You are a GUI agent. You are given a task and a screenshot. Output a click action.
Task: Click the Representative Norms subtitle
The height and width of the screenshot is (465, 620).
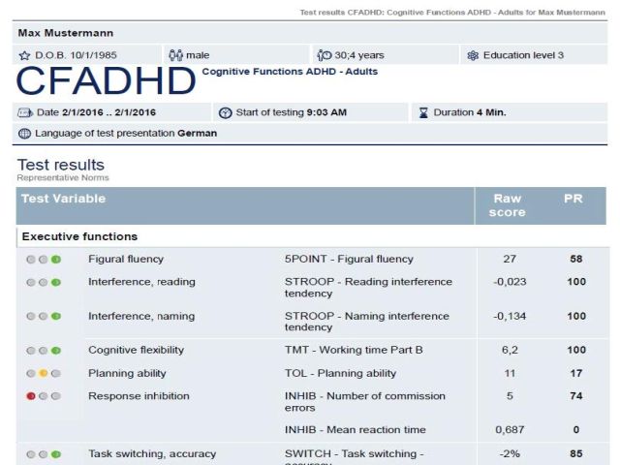(63, 178)
